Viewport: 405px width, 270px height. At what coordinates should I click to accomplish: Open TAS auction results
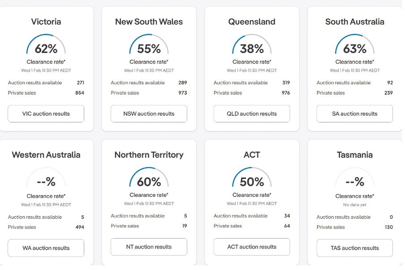tap(355, 248)
